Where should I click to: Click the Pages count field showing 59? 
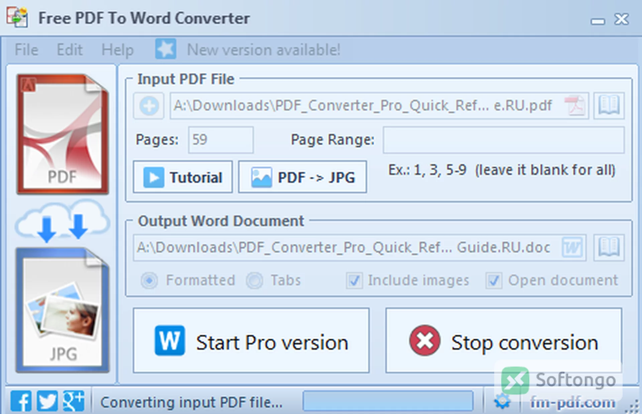[x=221, y=140]
